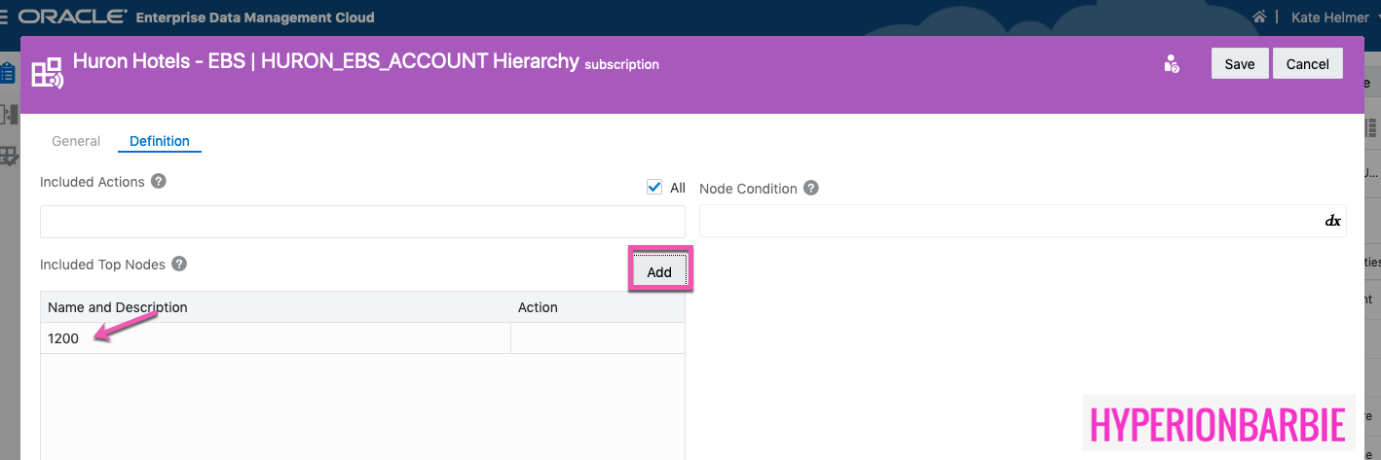Image resolution: width=1381 pixels, height=460 pixels.
Task: Focus the Node Condition input field
Action: (x=1008, y=222)
